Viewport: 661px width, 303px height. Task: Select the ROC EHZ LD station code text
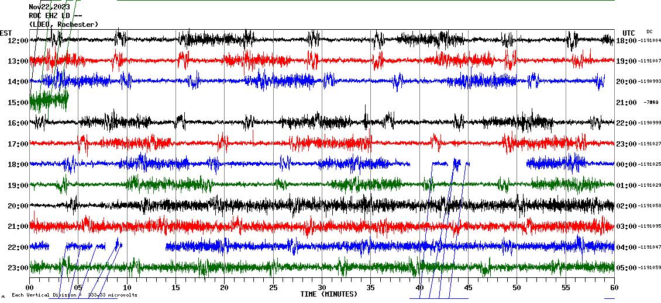(56, 16)
